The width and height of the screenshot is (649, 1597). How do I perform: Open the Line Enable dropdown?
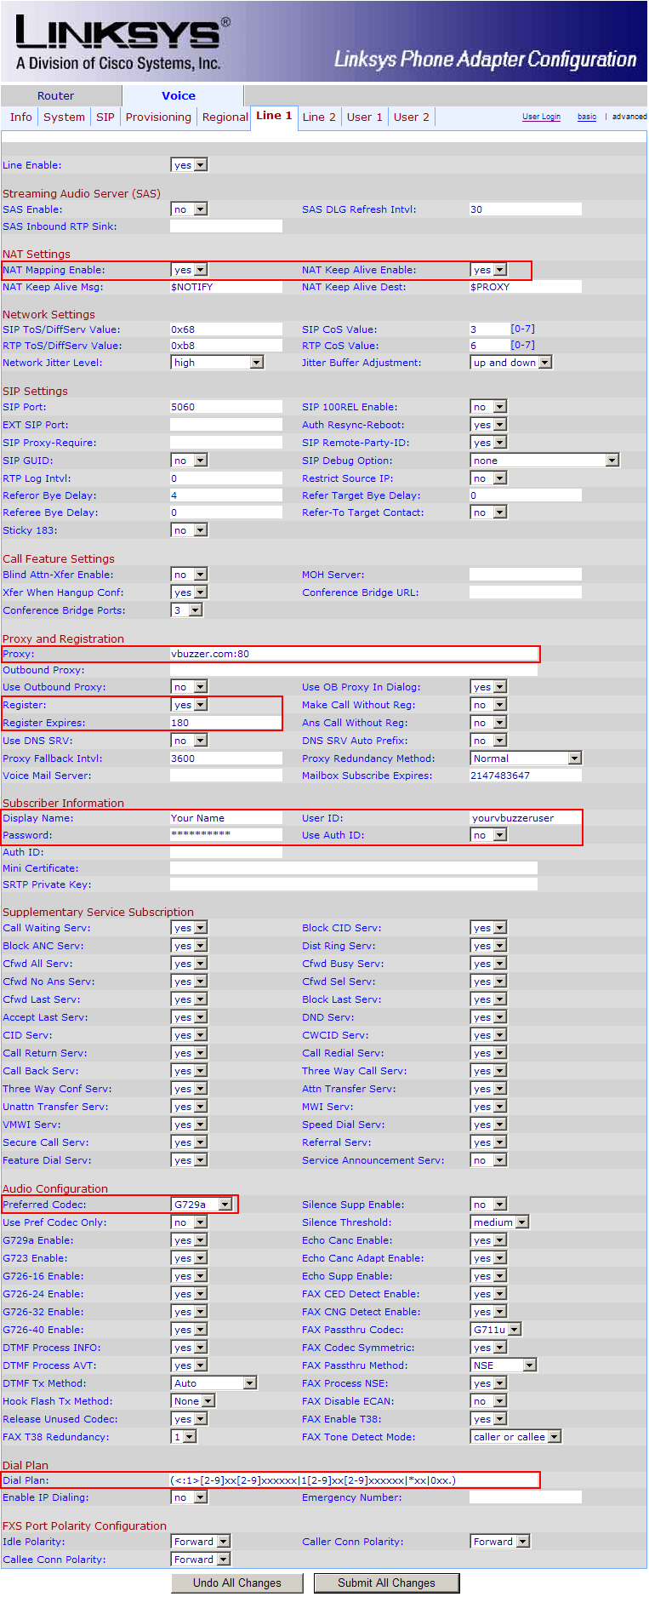[190, 165]
